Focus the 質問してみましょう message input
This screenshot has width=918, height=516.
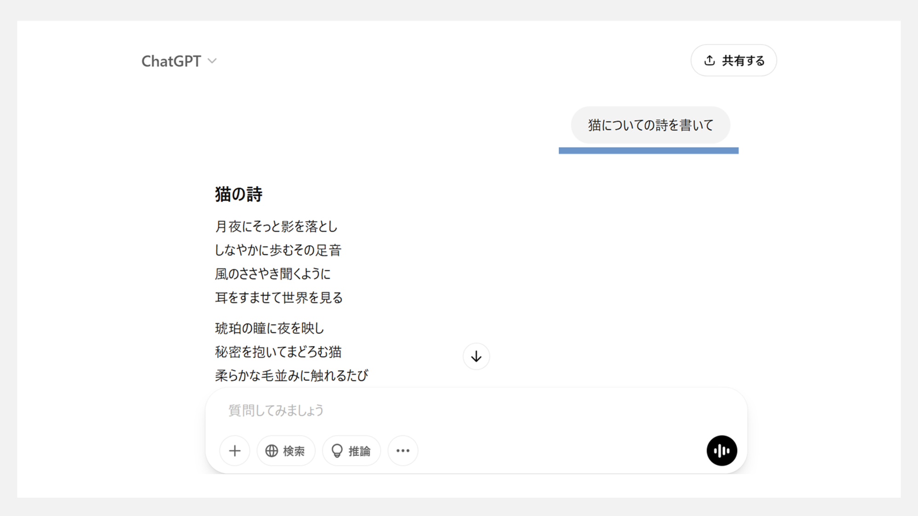tap(476, 410)
